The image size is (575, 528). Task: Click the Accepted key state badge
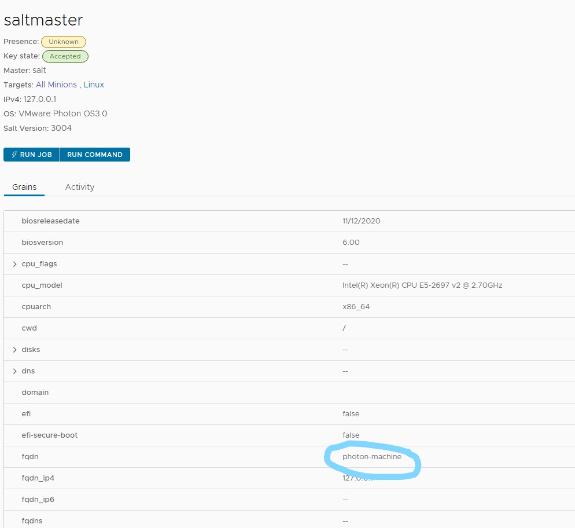(x=65, y=56)
